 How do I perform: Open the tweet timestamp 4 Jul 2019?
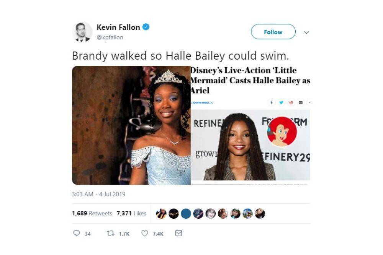click(x=98, y=194)
